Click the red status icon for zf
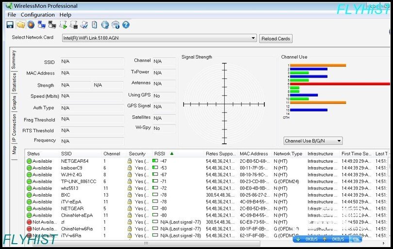Image resolution: width=393 pixels, height=249 pixels. pyautogui.click(x=29, y=222)
